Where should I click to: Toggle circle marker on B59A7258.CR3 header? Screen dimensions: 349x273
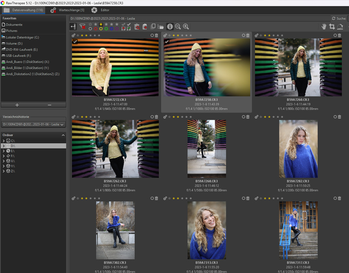point(243,35)
